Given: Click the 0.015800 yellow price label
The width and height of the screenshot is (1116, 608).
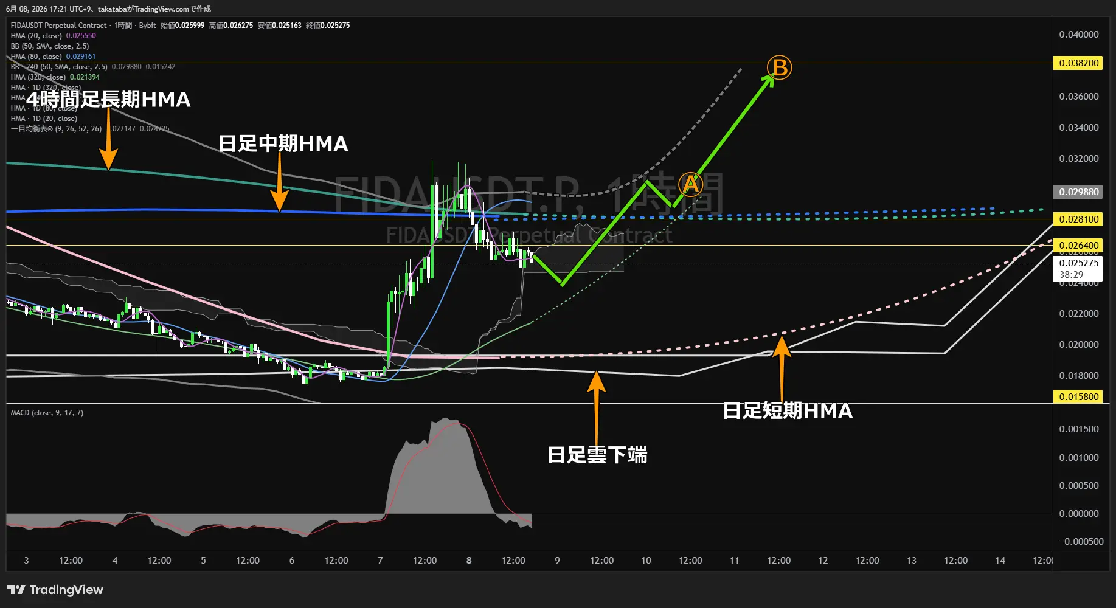Looking at the screenshot, I should click(1079, 397).
